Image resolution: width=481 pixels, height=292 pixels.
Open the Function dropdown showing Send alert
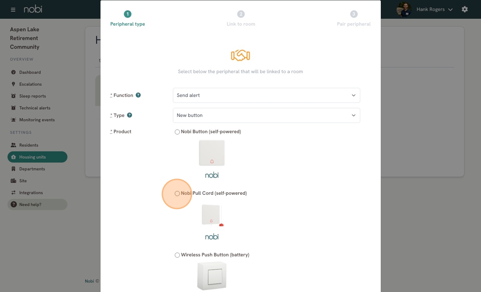click(x=266, y=95)
